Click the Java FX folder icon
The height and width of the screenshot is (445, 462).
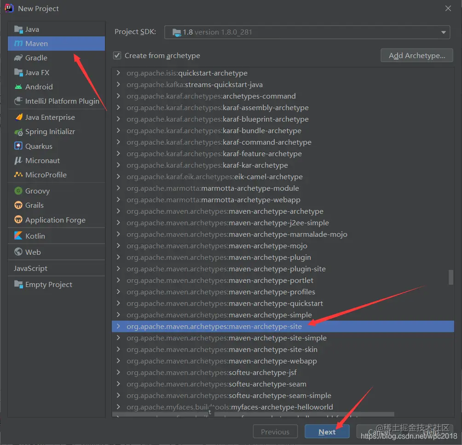pyautogui.click(x=18, y=72)
